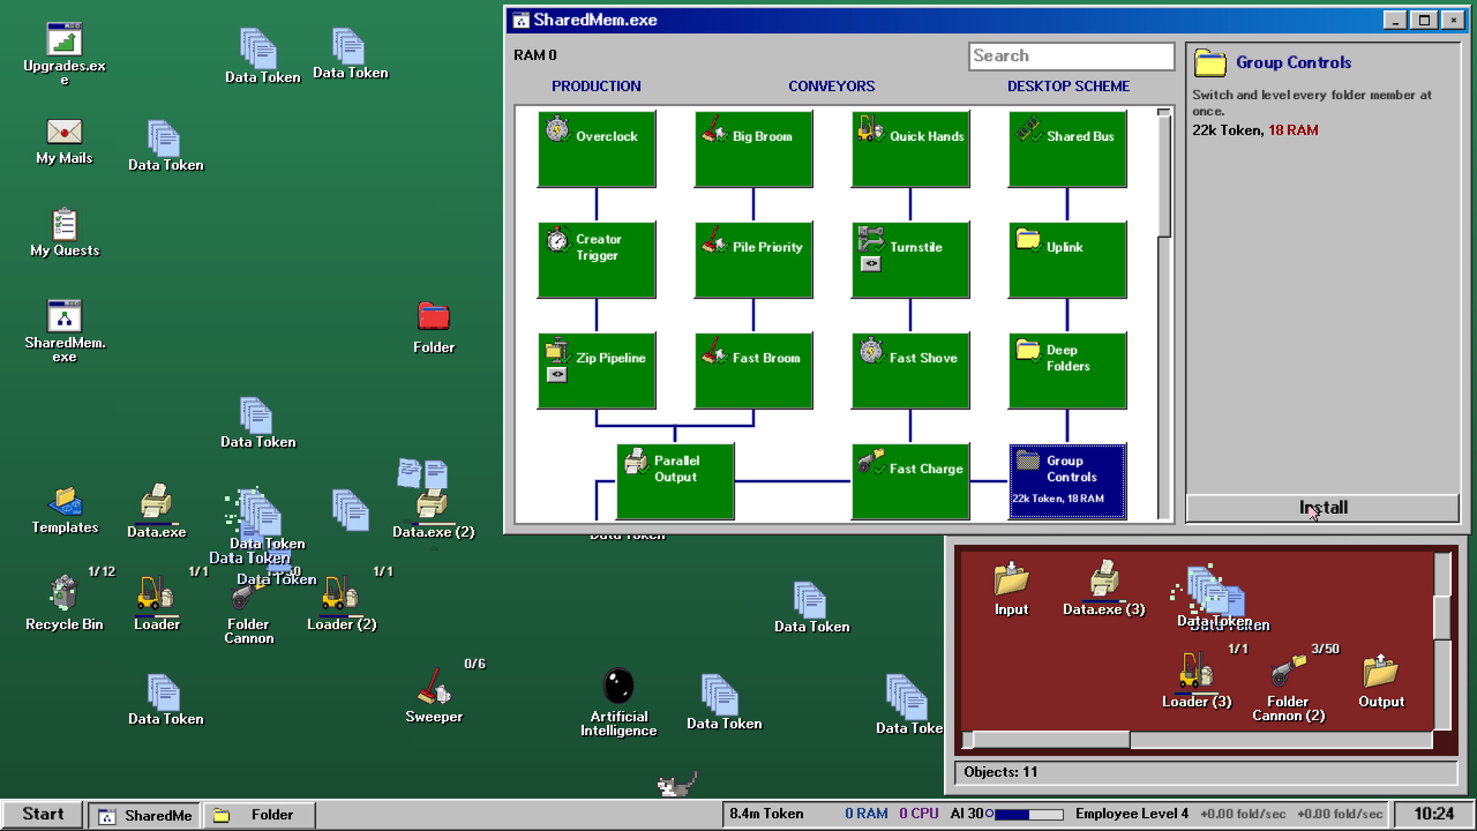The height and width of the screenshot is (831, 1477).
Task: Open the My Mails envelope icon
Action: (x=65, y=142)
